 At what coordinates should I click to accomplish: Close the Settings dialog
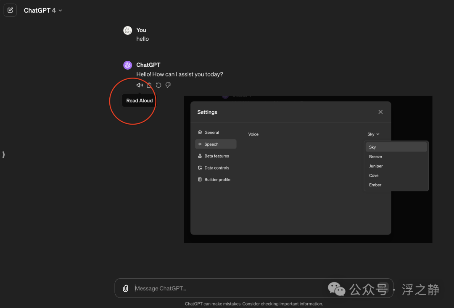point(380,112)
